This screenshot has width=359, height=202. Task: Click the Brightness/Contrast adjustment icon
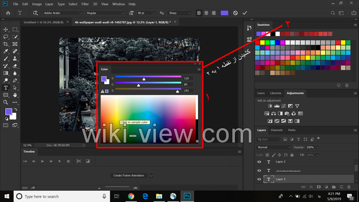click(270, 106)
